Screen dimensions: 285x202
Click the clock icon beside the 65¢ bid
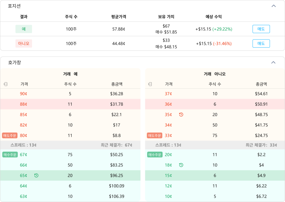[x=36, y=176]
